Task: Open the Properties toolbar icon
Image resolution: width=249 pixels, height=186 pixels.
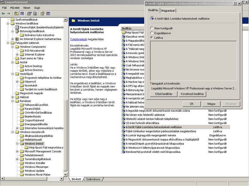Action: click(29, 14)
